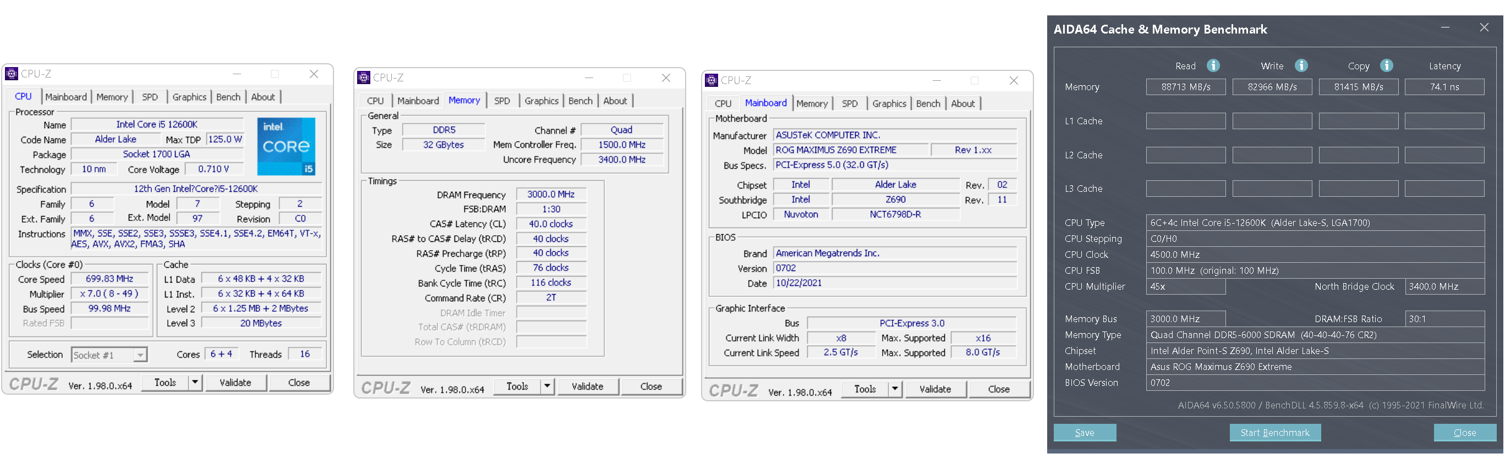Open Graphics tab in first CPU-Z window
Screen dimensions: 1505x459
click(x=189, y=97)
